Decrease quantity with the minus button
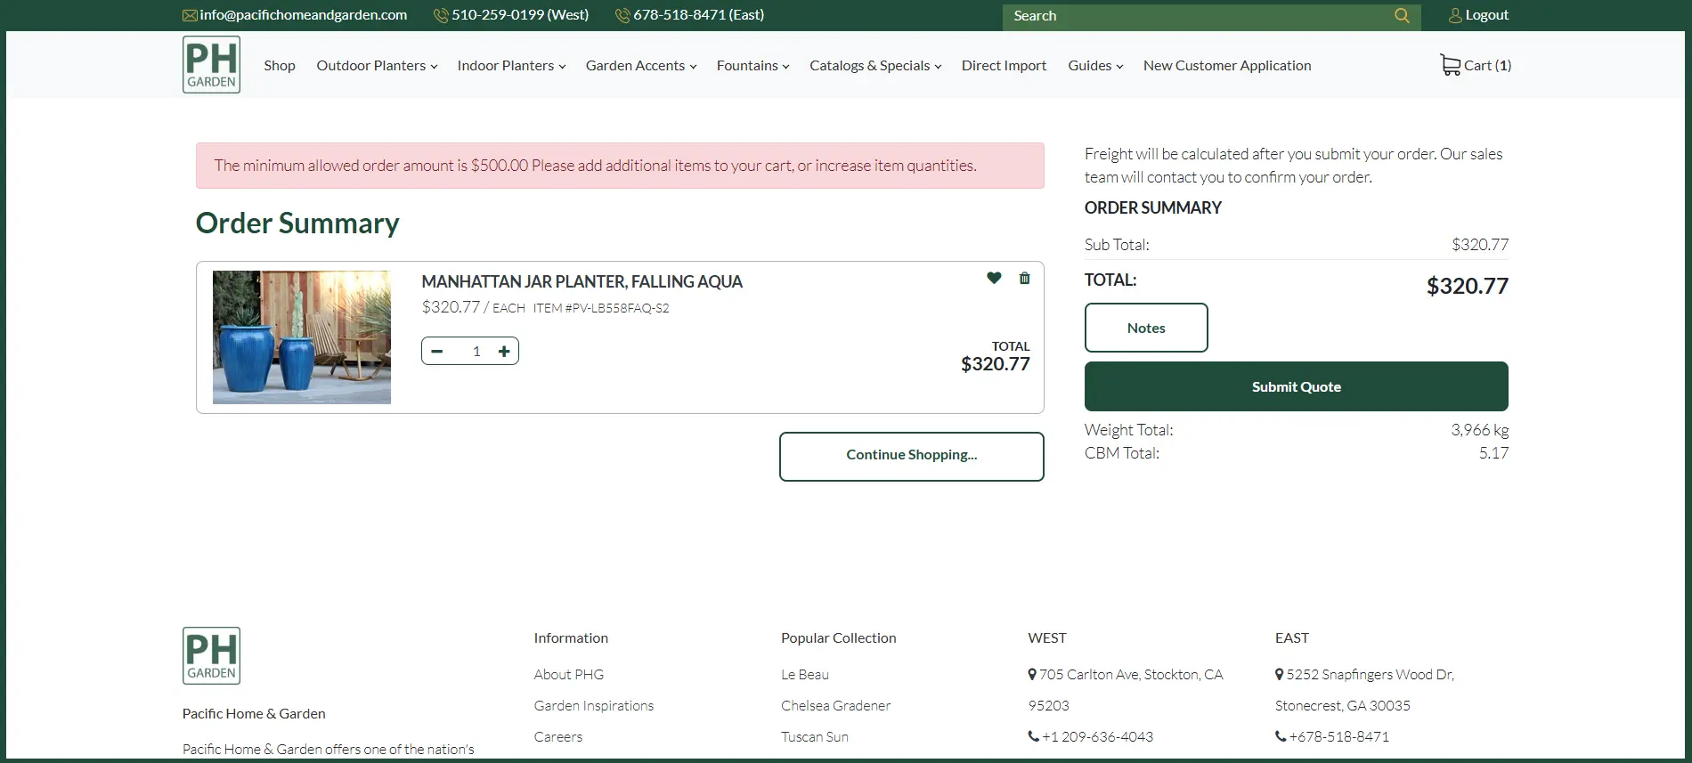The width and height of the screenshot is (1692, 763). pyautogui.click(x=437, y=352)
